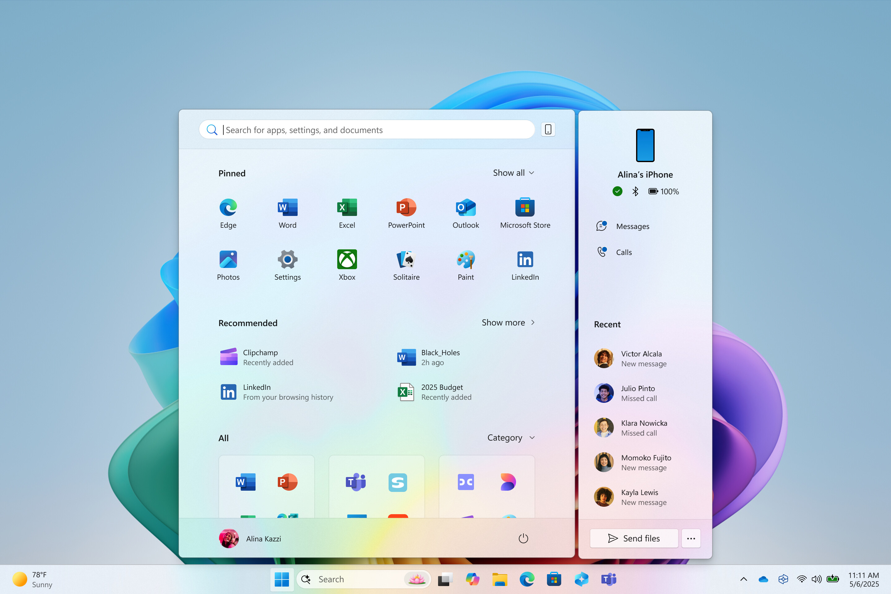Toggle the phone companion panel icon
The height and width of the screenshot is (594, 891).
(548, 129)
